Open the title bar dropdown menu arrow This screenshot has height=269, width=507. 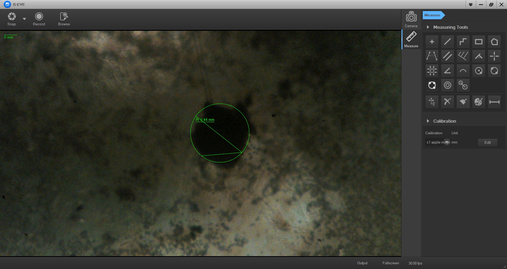(471, 4)
